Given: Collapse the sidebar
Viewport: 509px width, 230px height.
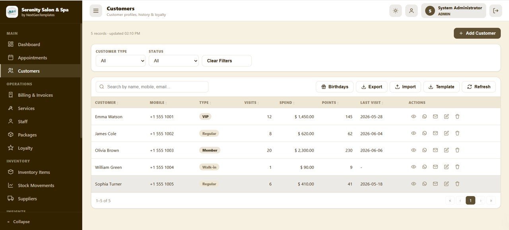Looking at the screenshot, I should click(x=41, y=222).
